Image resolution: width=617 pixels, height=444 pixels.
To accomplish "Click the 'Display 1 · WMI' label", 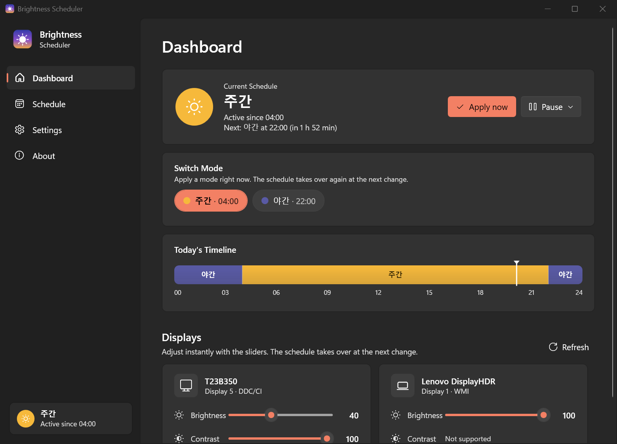I will [x=445, y=391].
